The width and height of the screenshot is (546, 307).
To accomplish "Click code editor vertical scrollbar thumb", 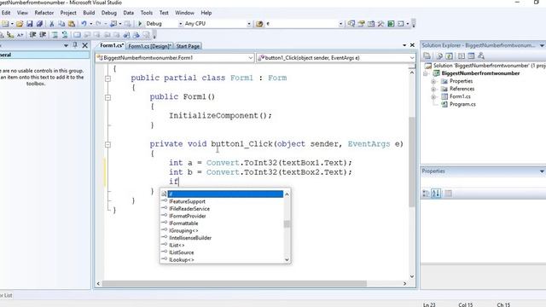I will point(411,162).
